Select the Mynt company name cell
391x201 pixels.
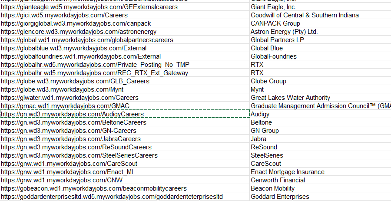[320, 89]
